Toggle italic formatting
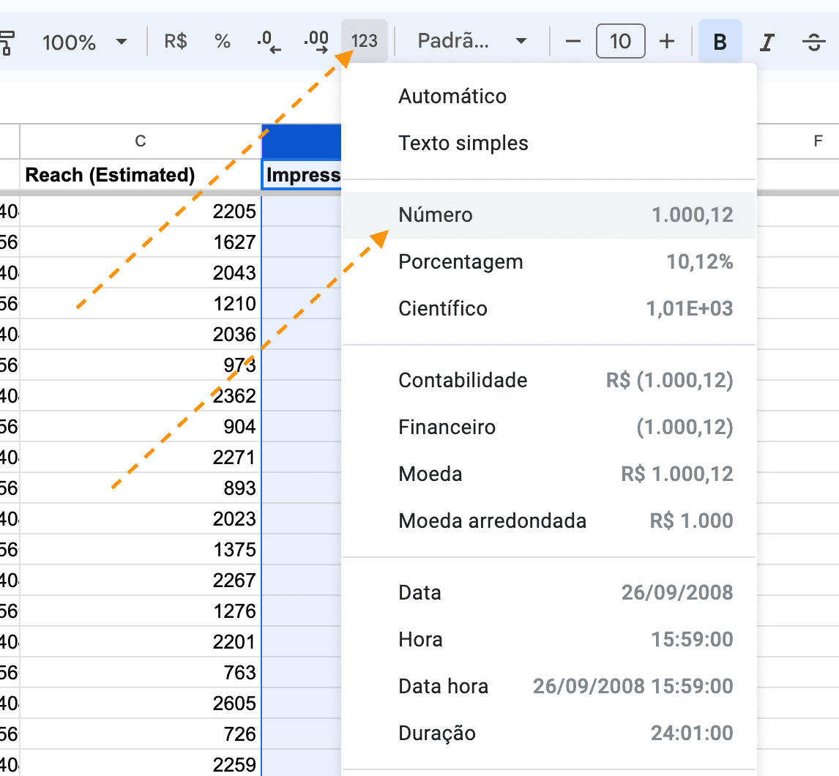839x776 pixels. [x=767, y=42]
